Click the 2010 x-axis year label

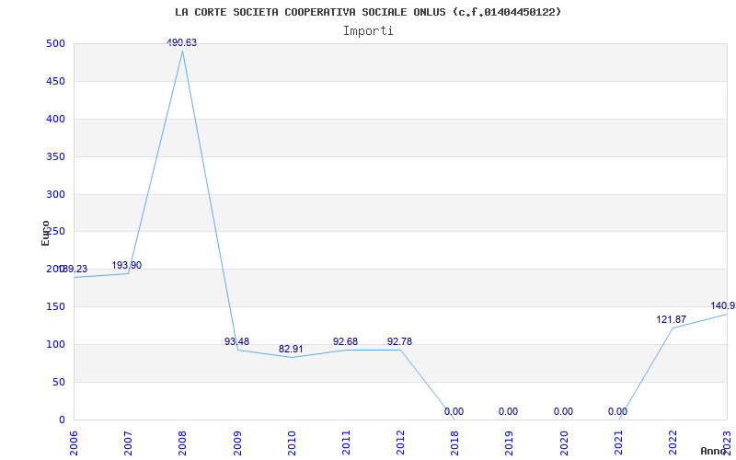(292, 443)
